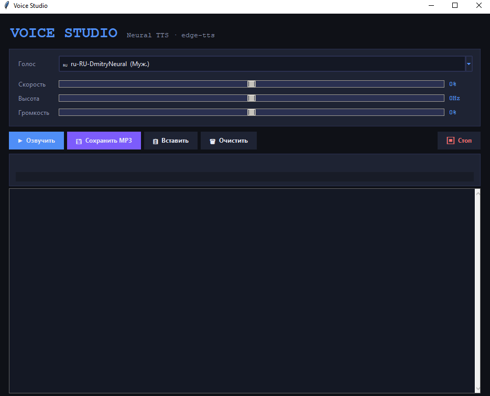Click the Сохранить MP3 button label
Viewport: 490px width, 396px height.
[x=108, y=141]
